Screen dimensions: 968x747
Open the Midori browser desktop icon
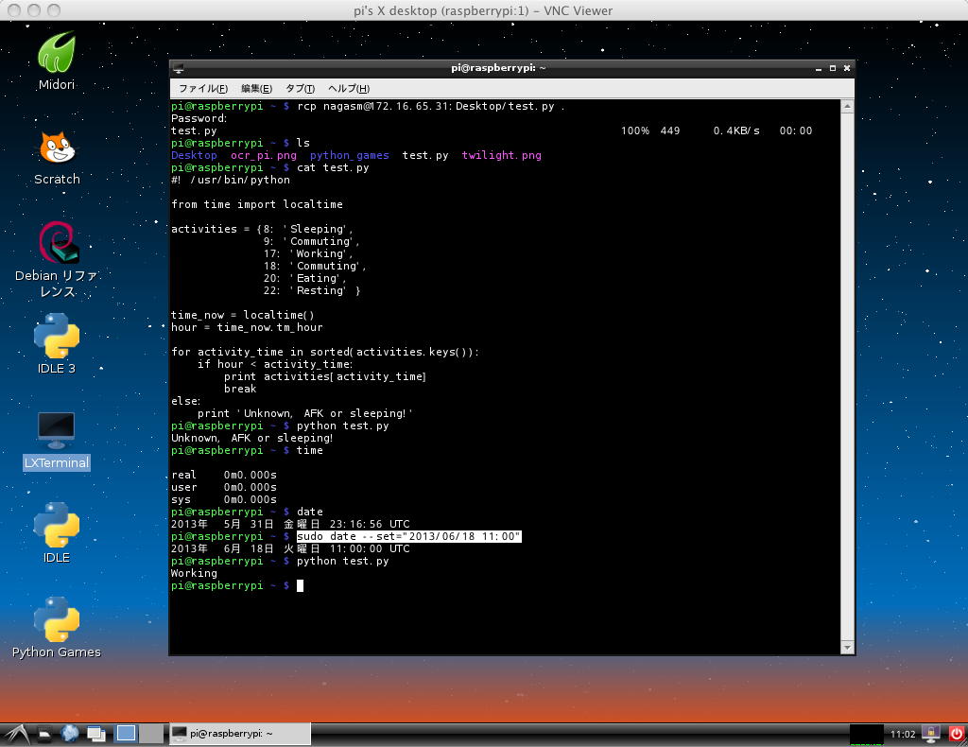pyautogui.click(x=56, y=53)
